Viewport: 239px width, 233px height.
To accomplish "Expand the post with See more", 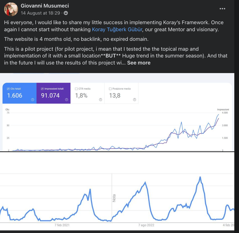I will coord(139,63).
